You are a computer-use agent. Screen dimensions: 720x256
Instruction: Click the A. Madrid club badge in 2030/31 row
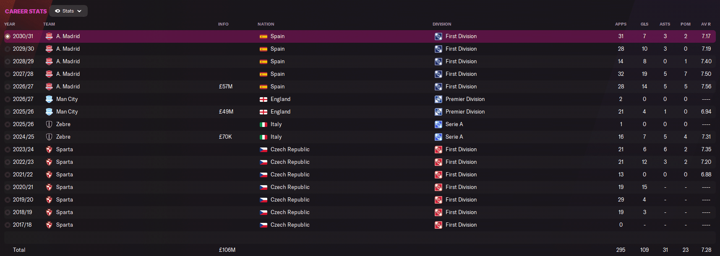[x=49, y=36]
